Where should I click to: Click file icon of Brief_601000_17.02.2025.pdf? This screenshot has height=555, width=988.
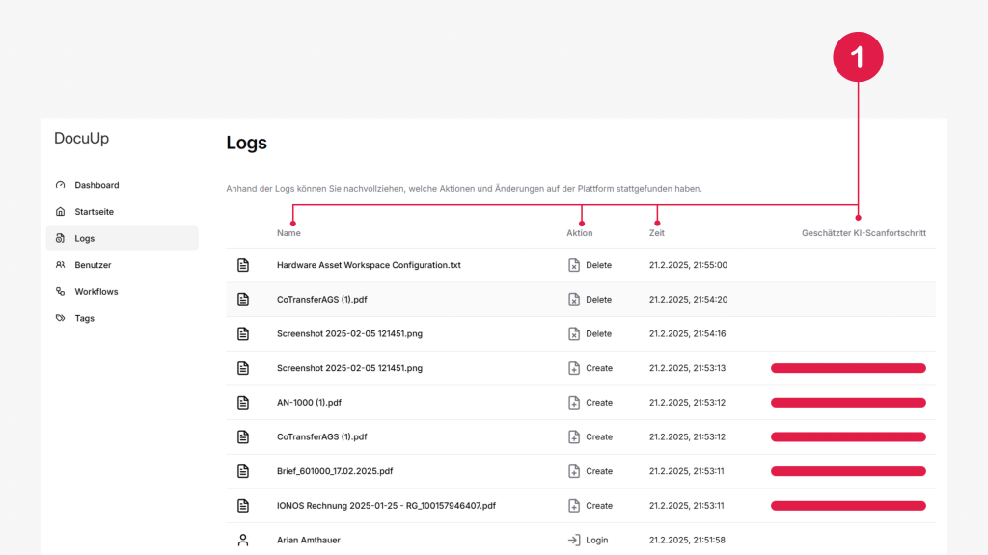click(x=243, y=471)
